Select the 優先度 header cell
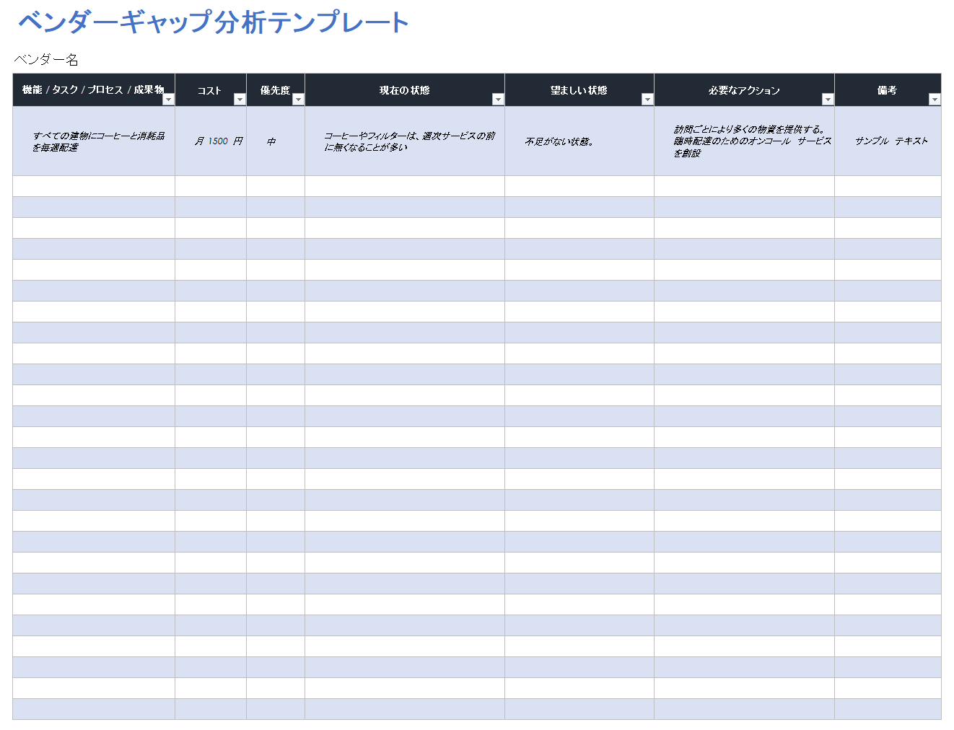Image resolution: width=954 pixels, height=730 pixels. click(x=276, y=90)
